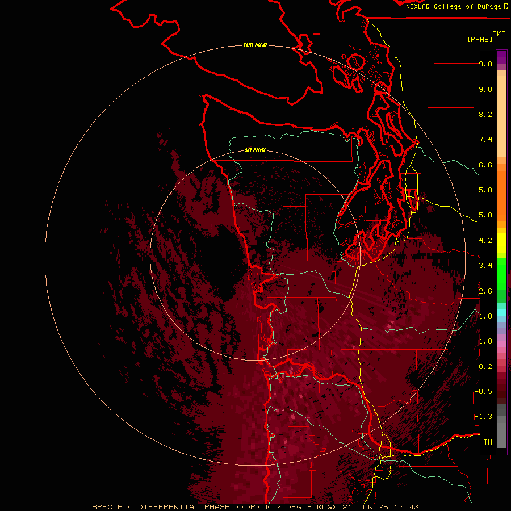The width and height of the screenshot is (511, 511).
Task: Click the 7.4 value on the scale
Action: tap(485, 140)
